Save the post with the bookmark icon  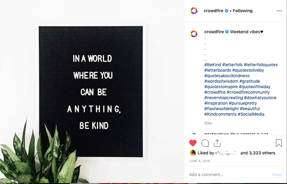pyautogui.click(x=279, y=143)
